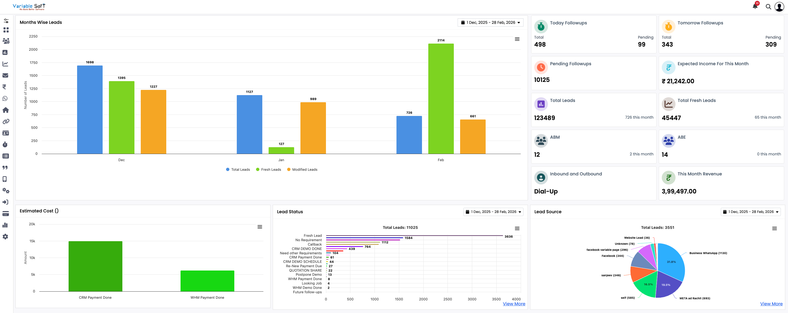The height and width of the screenshot is (313, 788).
Task: Expand the date range selector on Lead Source
Action: [x=751, y=212]
